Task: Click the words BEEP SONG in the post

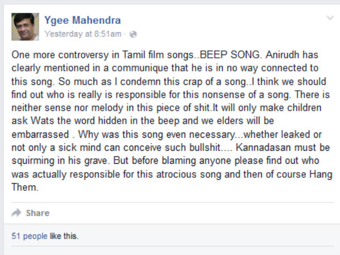Action: coord(229,54)
